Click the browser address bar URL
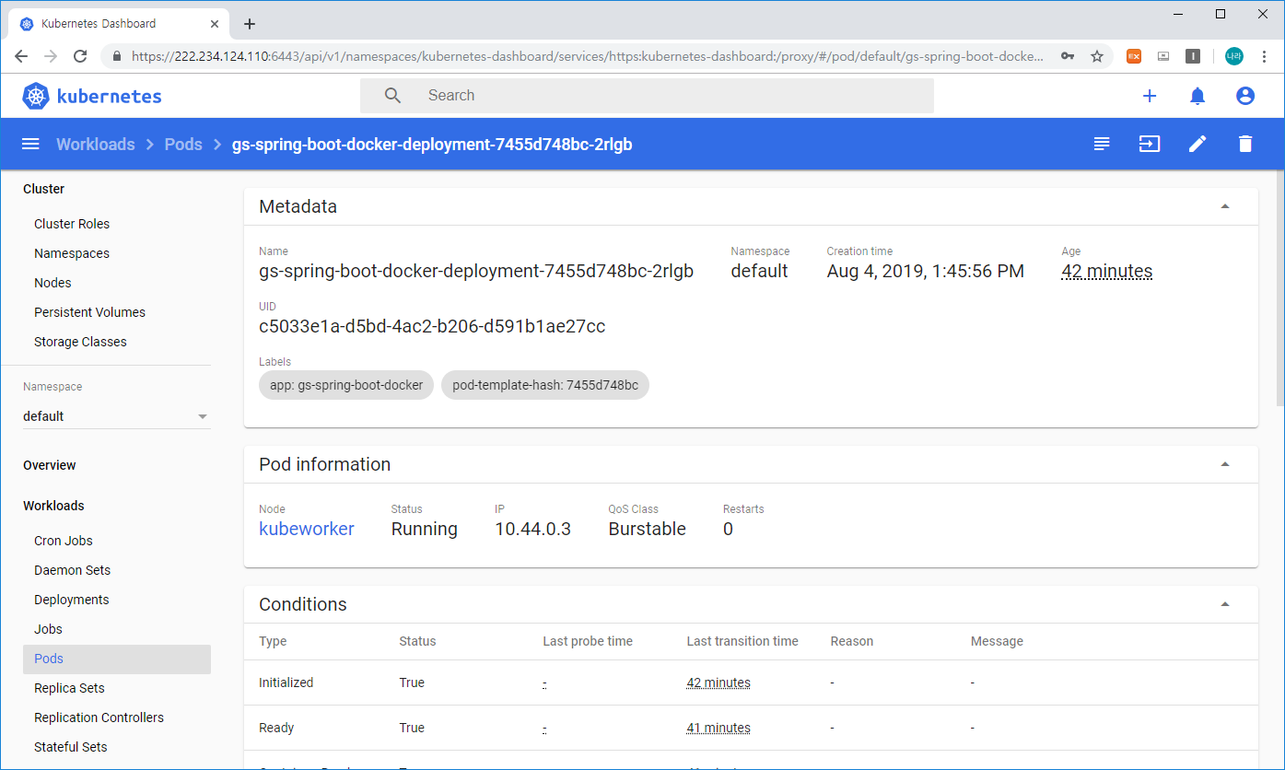The height and width of the screenshot is (770, 1285). pos(588,56)
